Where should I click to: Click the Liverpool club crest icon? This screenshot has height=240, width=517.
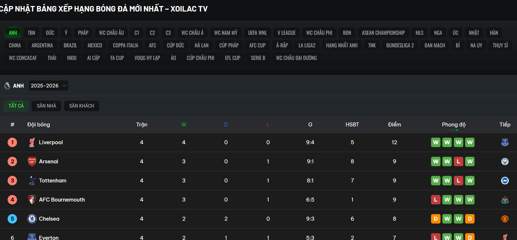[32, 142]
